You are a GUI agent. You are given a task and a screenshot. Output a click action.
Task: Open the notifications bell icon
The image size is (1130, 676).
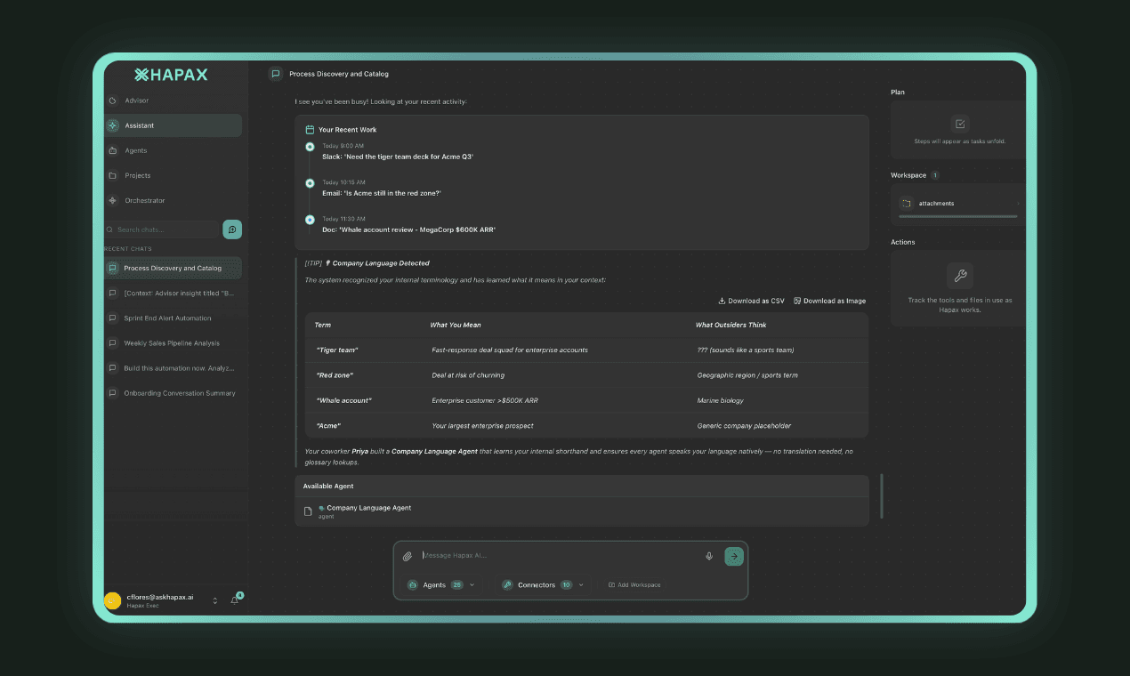point(235,600)
